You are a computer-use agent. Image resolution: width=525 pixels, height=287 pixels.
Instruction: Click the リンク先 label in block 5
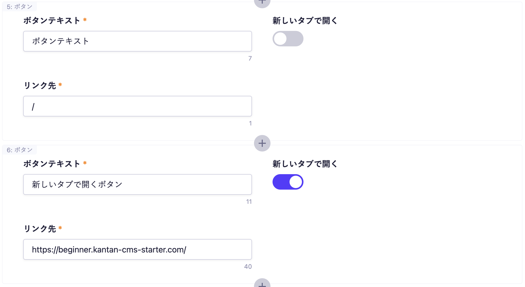tap(40, 85)
